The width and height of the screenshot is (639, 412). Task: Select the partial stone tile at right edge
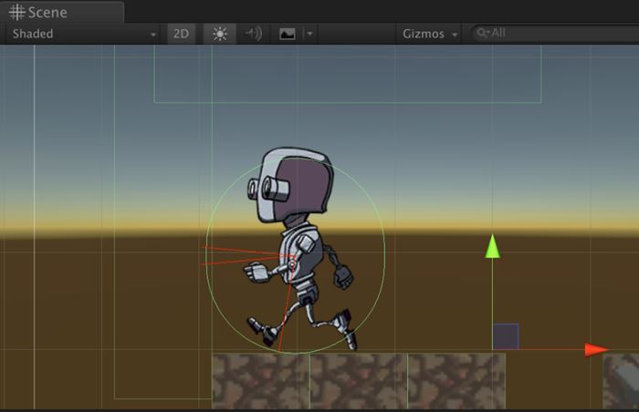621,380
